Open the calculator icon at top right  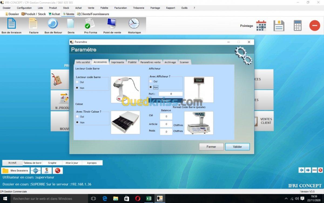click(298, 26)
